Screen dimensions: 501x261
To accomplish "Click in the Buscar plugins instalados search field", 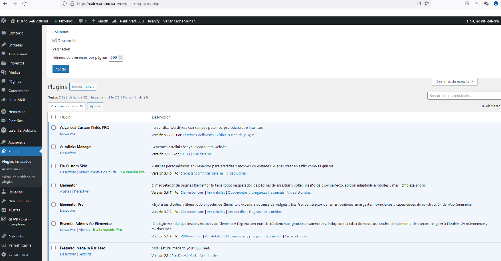I will 464,96.
